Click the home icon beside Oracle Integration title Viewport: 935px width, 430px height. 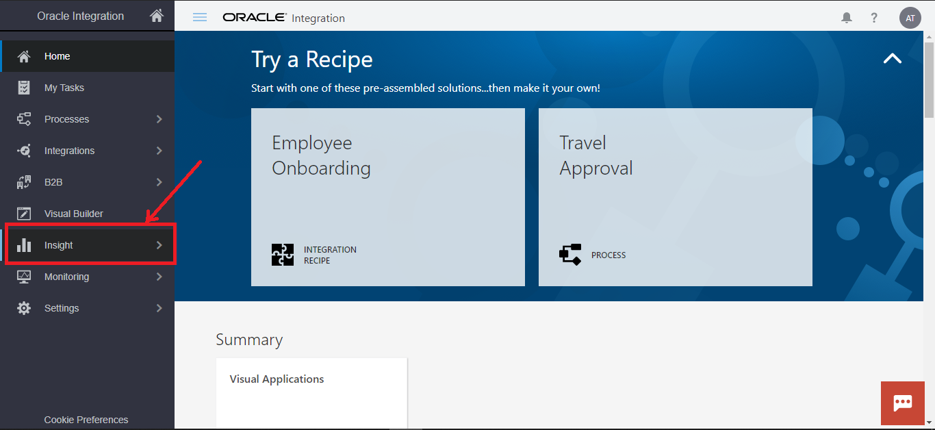157,16
